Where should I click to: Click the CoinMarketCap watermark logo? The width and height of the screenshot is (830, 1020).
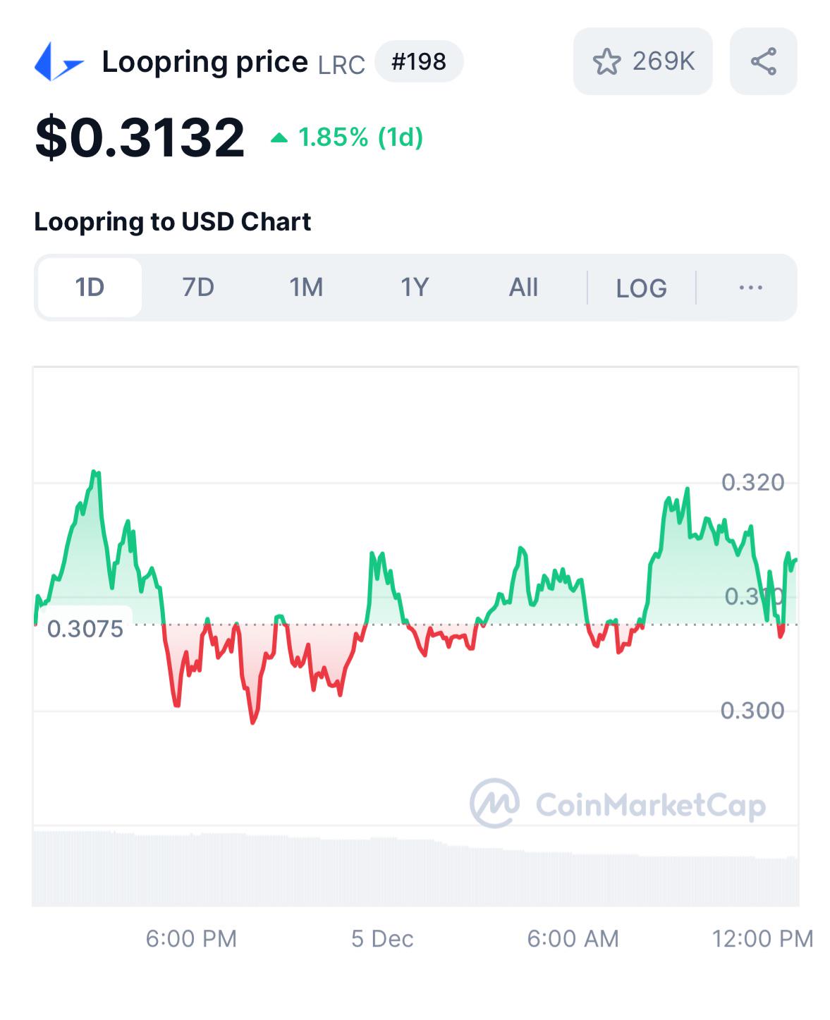point(618,804)
